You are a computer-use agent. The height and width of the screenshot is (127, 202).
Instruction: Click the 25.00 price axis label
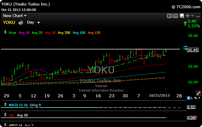[193, 67]
